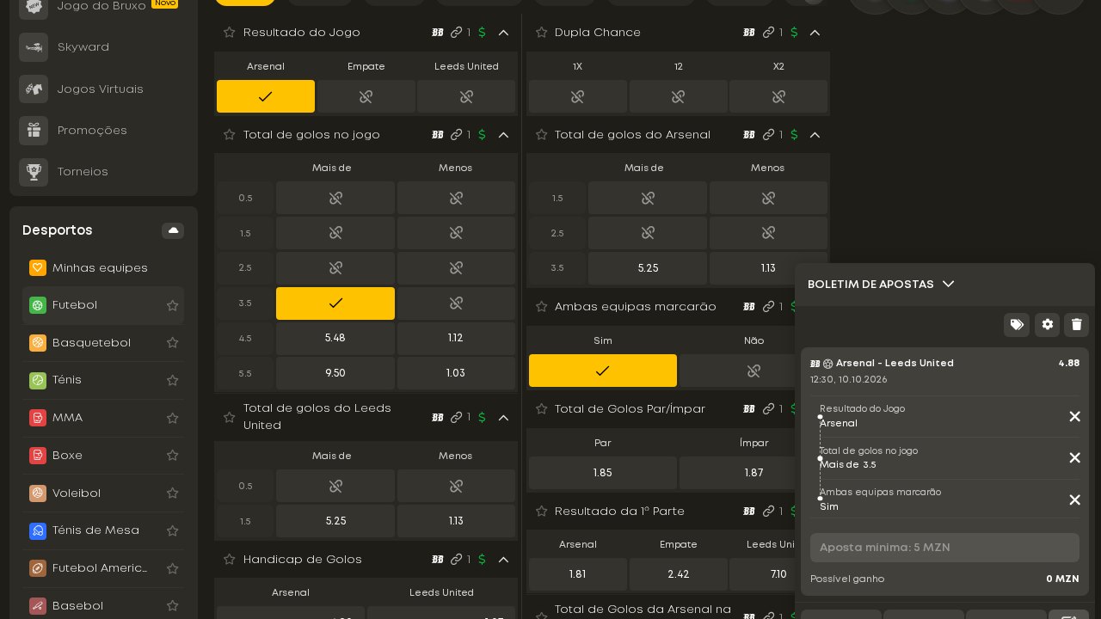Click the dollar icon on Handicap de Golos
1101x619 pixels.
(482, 560)
